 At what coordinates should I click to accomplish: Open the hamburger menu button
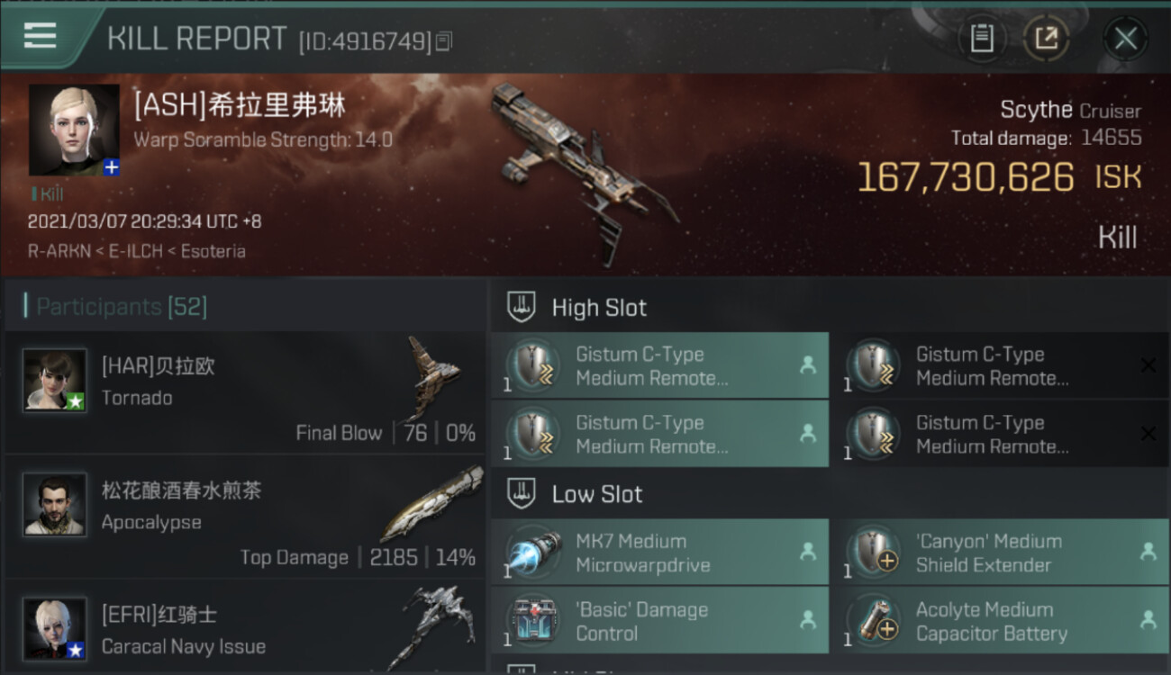[41, 36]
